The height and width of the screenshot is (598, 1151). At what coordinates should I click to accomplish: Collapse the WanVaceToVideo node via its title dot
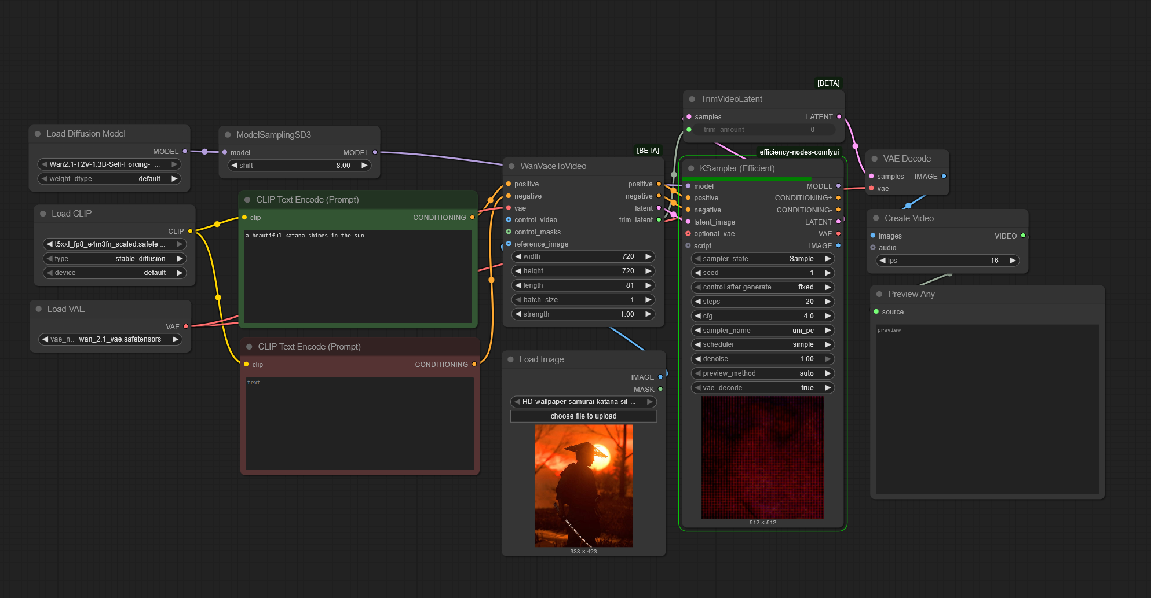(x=511, y=166)
